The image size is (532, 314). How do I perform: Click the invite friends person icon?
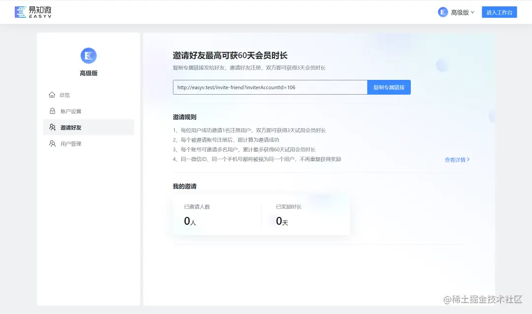coord(52,127)
